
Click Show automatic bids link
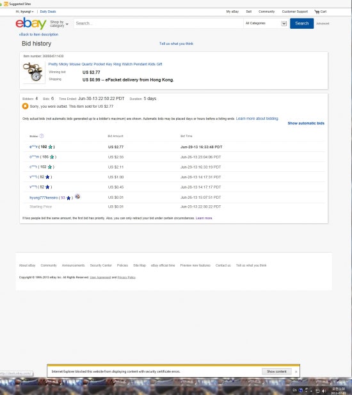[306, 123]
